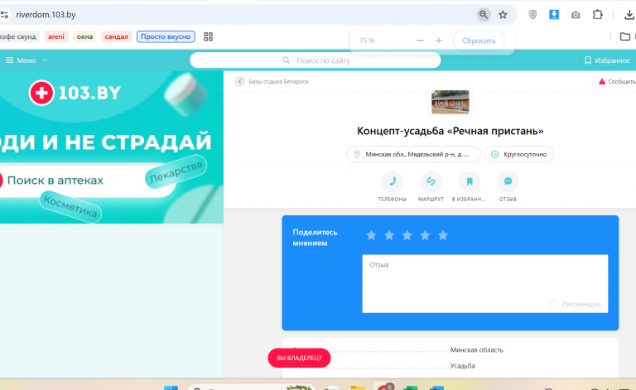Image resolution: width=636 pixels, height=390 pixels.
Task: Click site information icon left of URL
Action: coord(4,15)
